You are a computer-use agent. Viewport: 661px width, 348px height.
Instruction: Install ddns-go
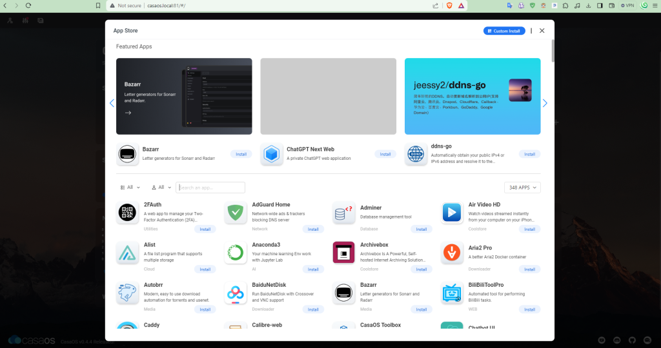click(529, 154)
